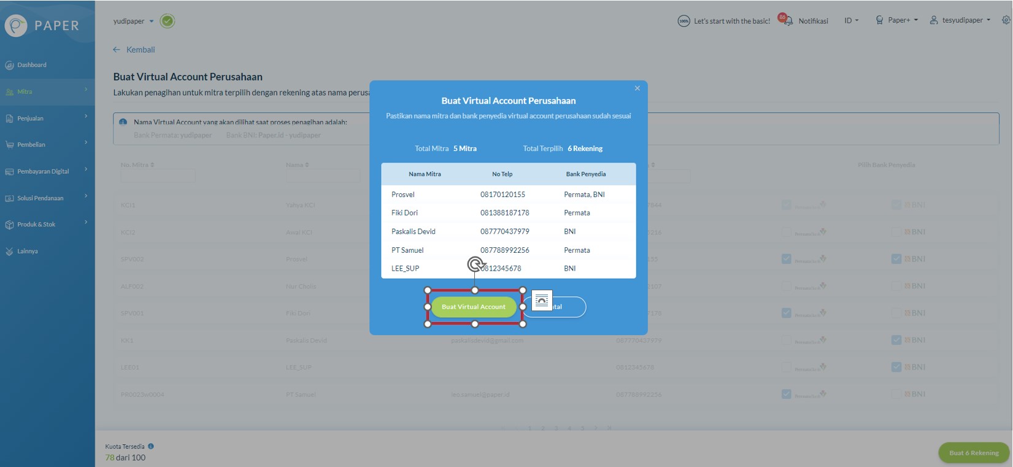This screenshot has height=467, width=1013.
Task: Close the Buat Virtual Account Perusahaan dialog
Action: [x=637, y=88]
